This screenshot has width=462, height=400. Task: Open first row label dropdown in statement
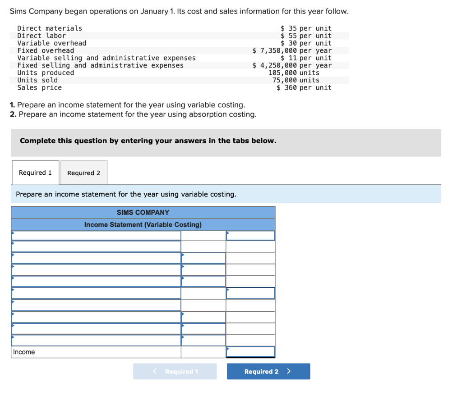[96, 236]
